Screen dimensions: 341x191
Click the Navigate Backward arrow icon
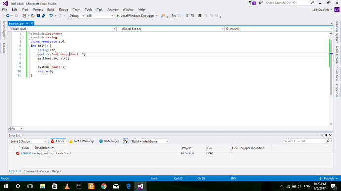pos(8,16)
